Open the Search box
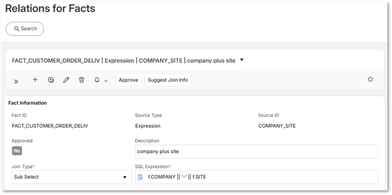This screenshot has height=195, width=392. pyautogui.click(x=25, y=29)
